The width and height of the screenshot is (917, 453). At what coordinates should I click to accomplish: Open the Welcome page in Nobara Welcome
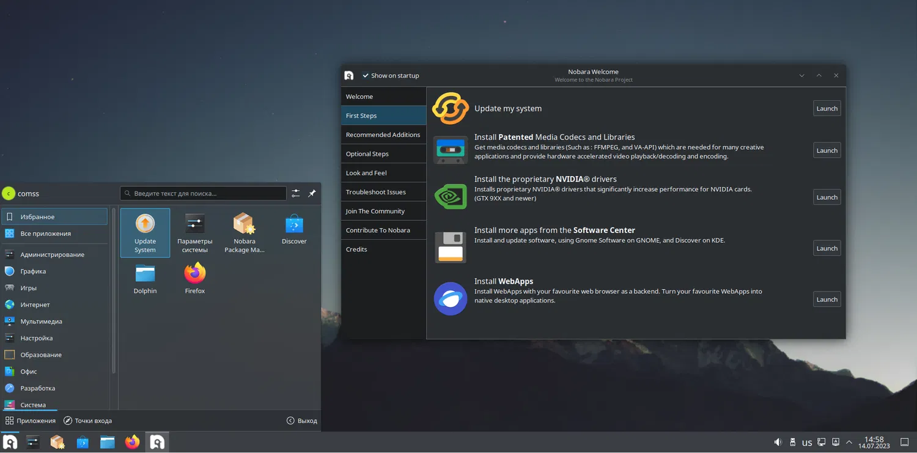[x=383, y=97]
